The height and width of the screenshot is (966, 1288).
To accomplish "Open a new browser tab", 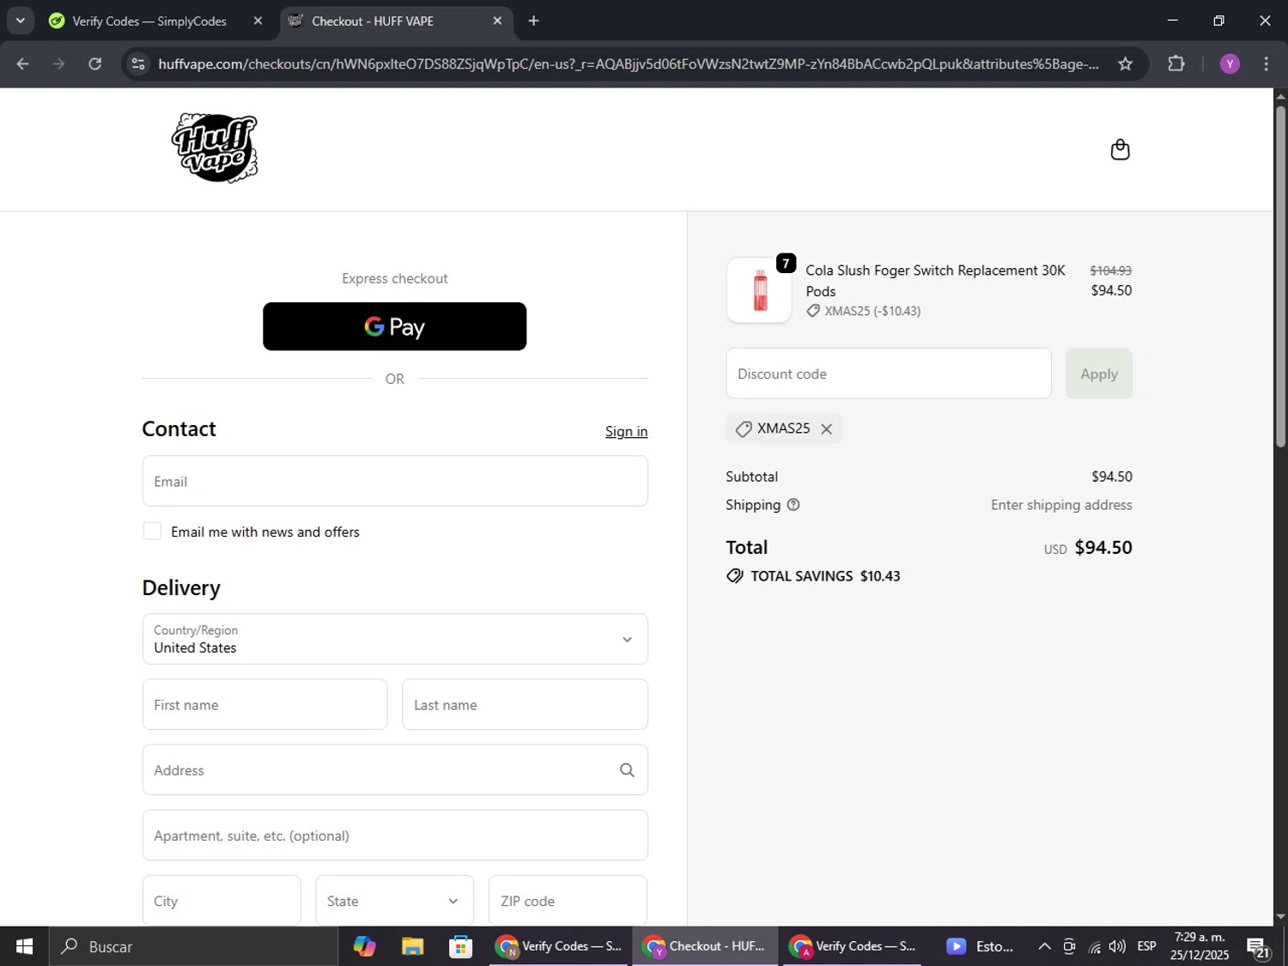I will click(x=533, y=21).
